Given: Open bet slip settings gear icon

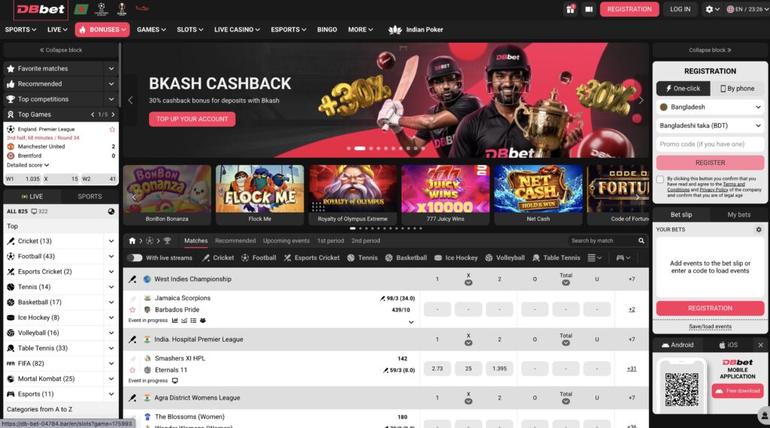Looking at the screenshot, I should (758, 230).
